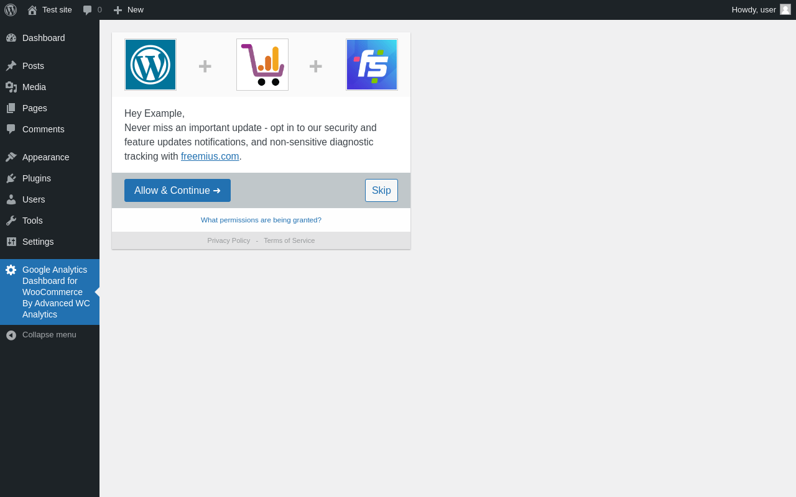Viewport: 796px width, 497px height.
Task: Click the Media icon in sidebar
Action: 11,87
